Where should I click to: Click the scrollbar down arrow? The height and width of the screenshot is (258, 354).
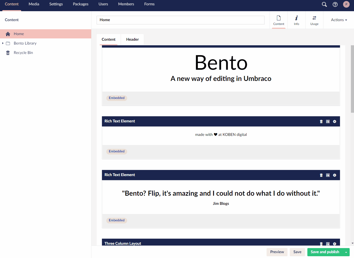point(352,243)
